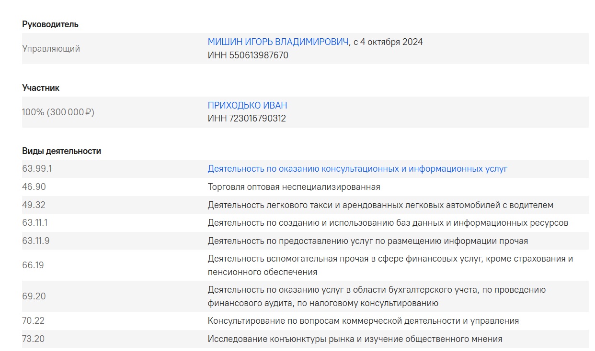Click the activity code 73.20

point(33,339)
